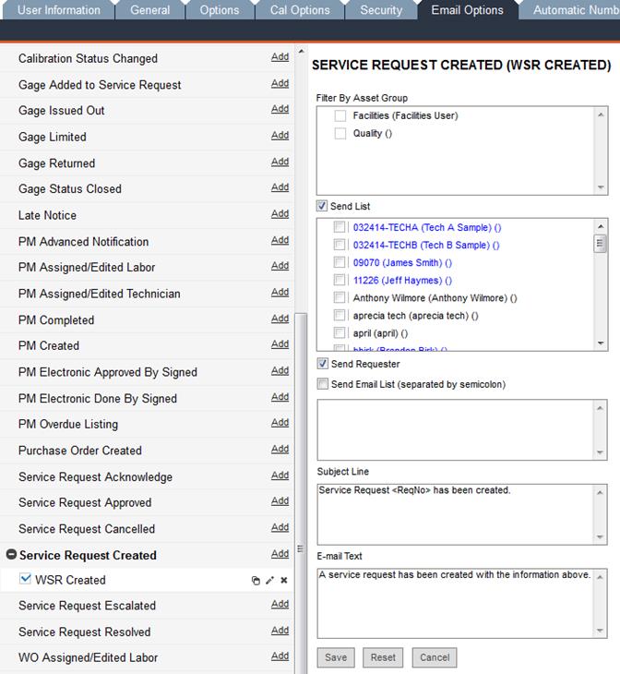The height and width of the screenshot is (674, 620).
Task: Uncheck the WSR Created checkbox
Action: tap(25, 579)
